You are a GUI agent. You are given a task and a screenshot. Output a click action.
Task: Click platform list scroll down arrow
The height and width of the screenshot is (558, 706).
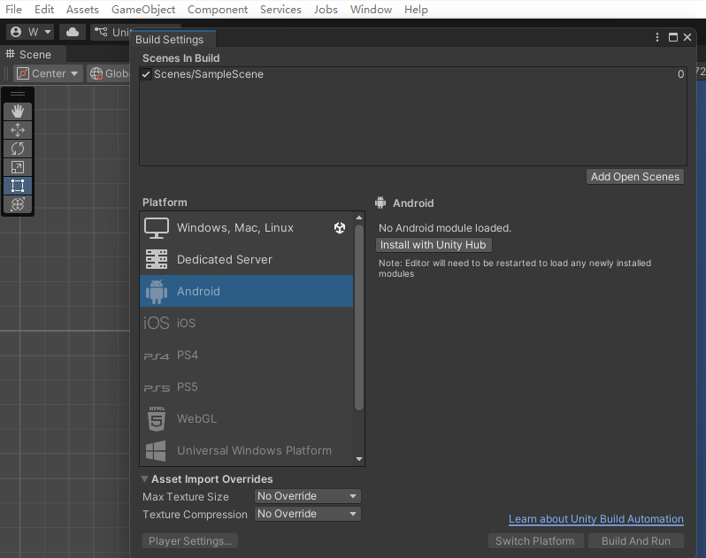tap(359, 459)
